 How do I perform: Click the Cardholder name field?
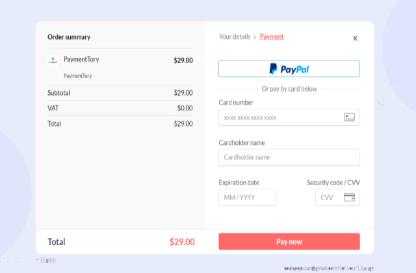[x=289, y=157]
